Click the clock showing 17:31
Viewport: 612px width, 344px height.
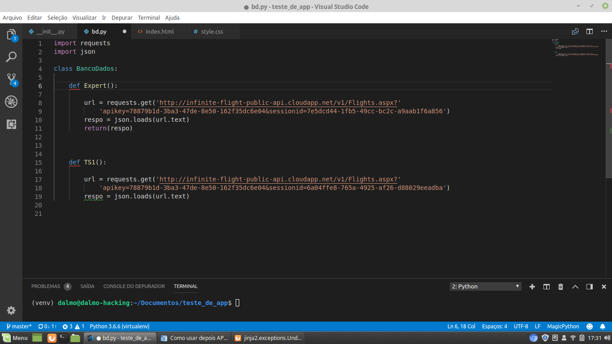(595, 338)
